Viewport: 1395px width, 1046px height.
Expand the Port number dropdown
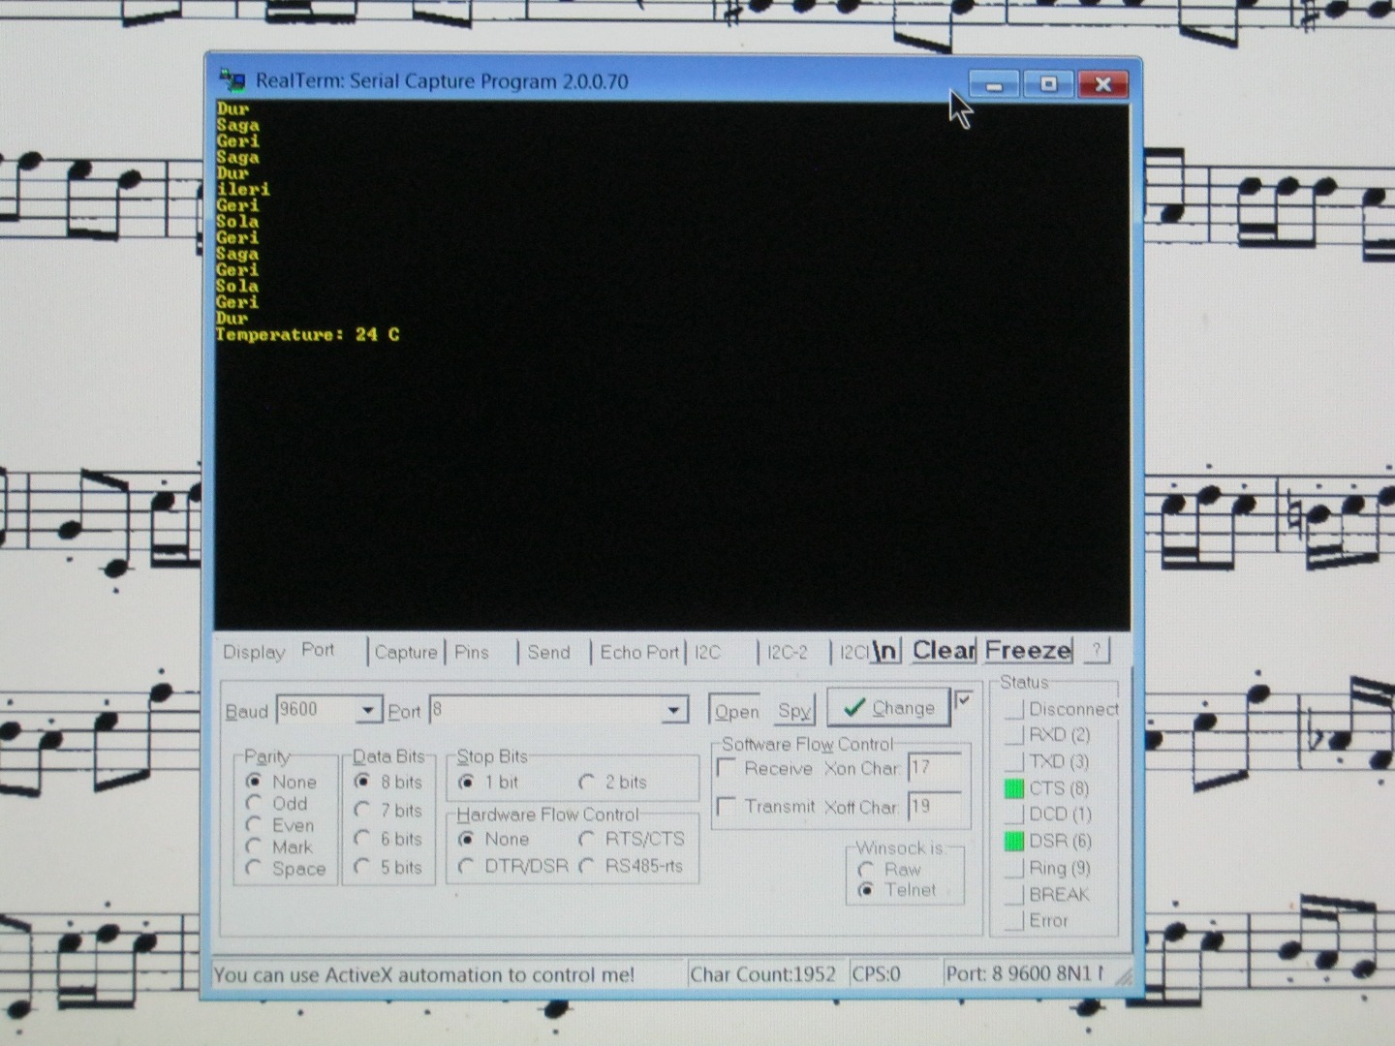pyautogui.click(x=673, y=711)
